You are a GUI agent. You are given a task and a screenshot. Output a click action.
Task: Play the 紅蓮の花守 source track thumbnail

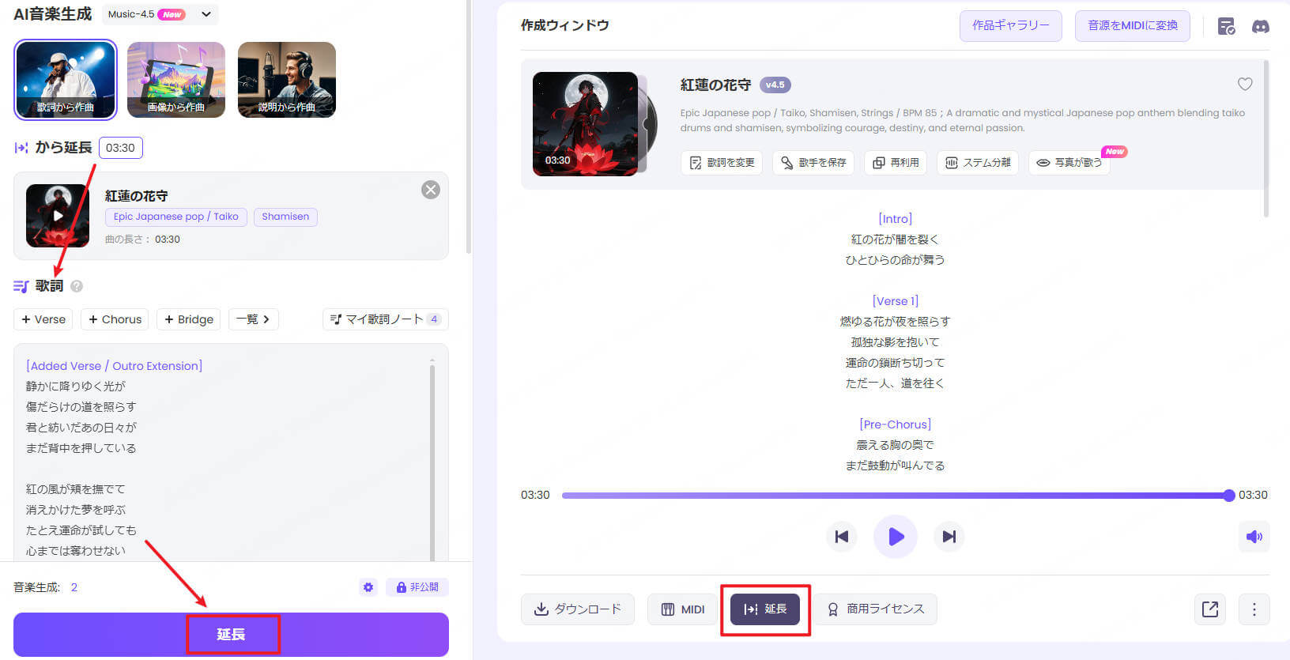point(58,216)
